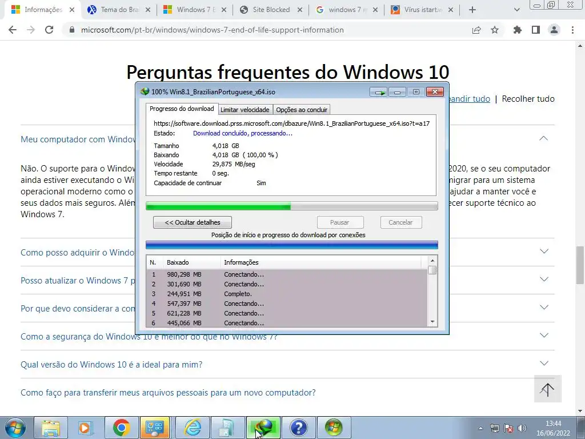Open Progresso do download tab in IDM

(182, 109)
